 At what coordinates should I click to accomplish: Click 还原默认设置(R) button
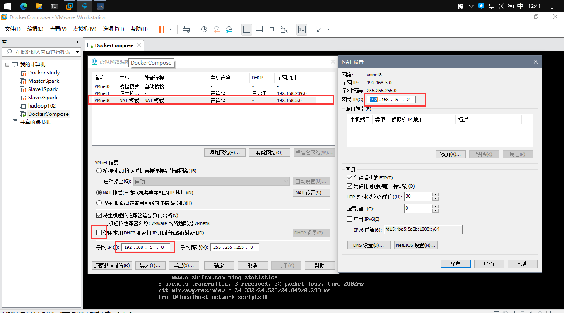[x=112, y=265]
